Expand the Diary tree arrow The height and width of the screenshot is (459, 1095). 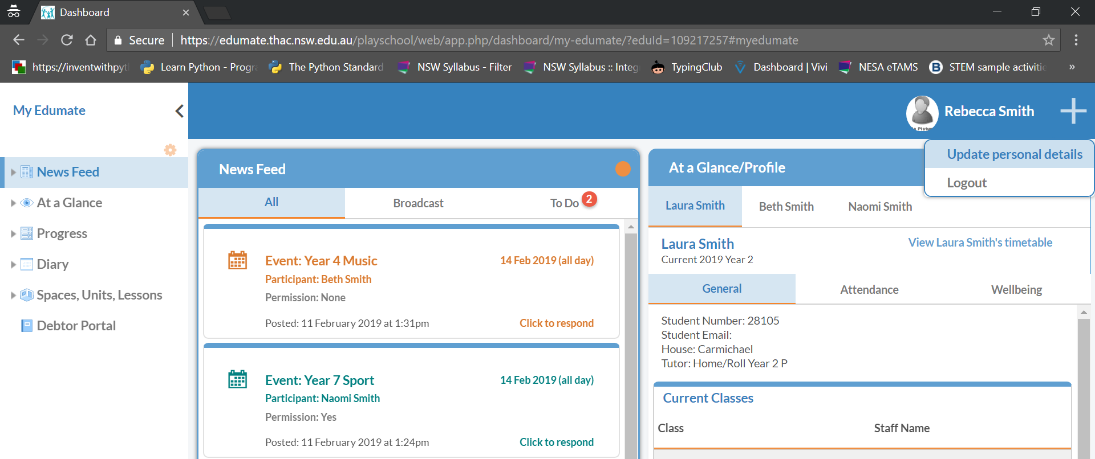[x=13, y=264]
